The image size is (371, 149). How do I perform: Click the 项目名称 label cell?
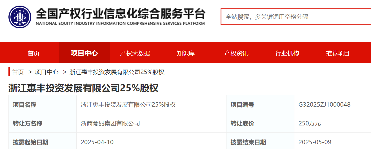click(x=43, y=105)
